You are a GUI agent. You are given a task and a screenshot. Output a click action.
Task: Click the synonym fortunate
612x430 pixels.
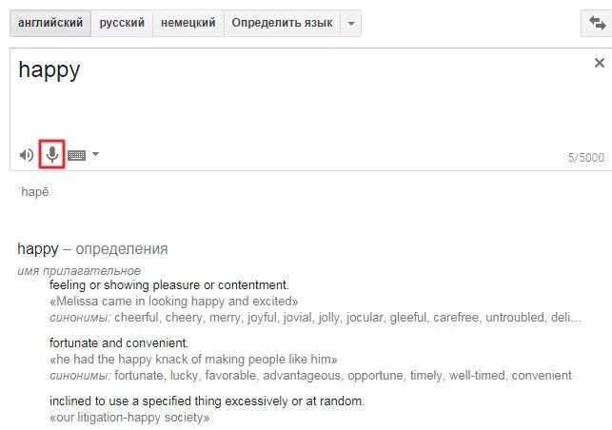click(x=141, y=376)
